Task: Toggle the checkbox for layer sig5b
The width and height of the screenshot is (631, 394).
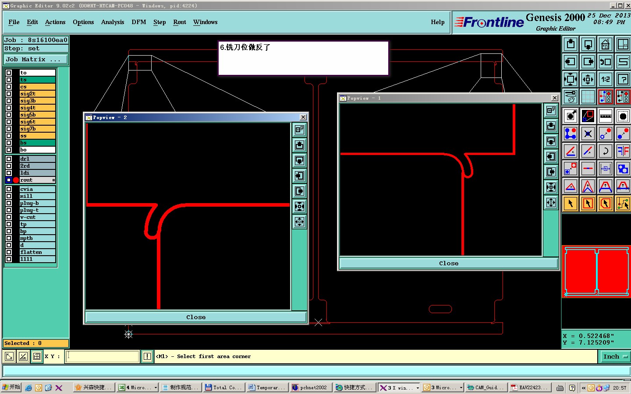Action: 9,115
